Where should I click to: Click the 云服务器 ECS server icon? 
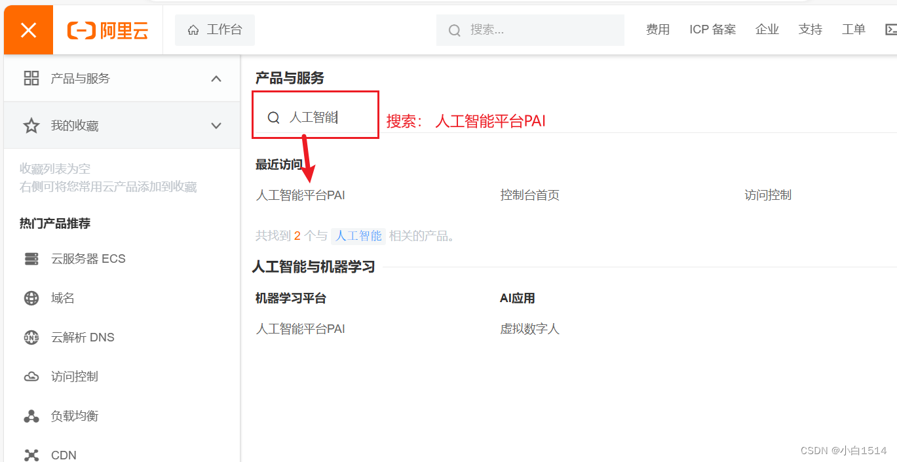tap(31, 259)
